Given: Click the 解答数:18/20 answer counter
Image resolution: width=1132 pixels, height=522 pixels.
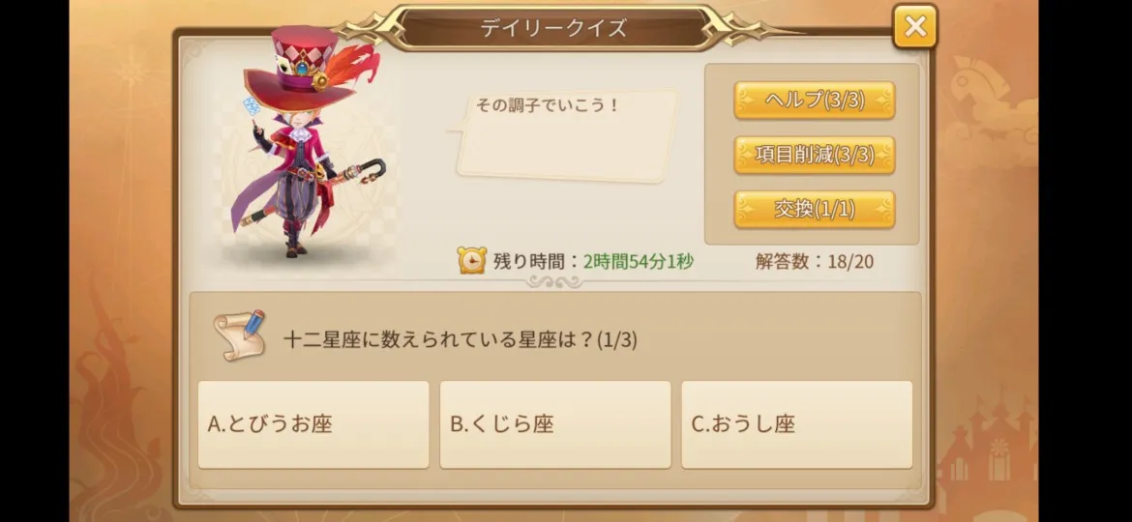Looking at the screenshot, I should pyautogui.click(x=815, y=261).
